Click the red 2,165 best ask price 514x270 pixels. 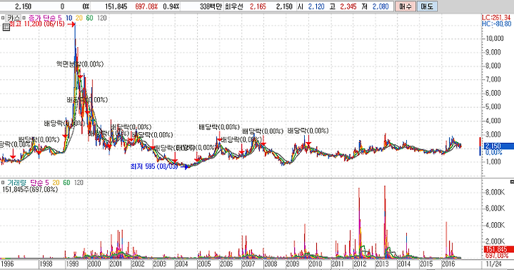tap(258, 6)
